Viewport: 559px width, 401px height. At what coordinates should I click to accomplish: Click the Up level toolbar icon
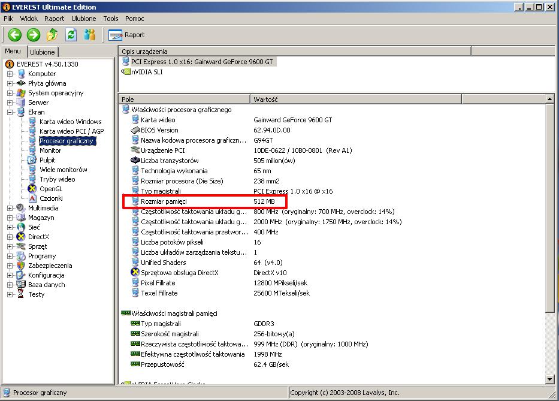(52, 35)
